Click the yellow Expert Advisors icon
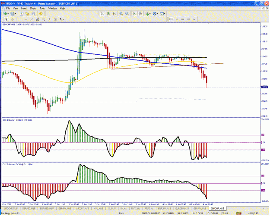Screen dimensions: 270x216 click(41, 13)
